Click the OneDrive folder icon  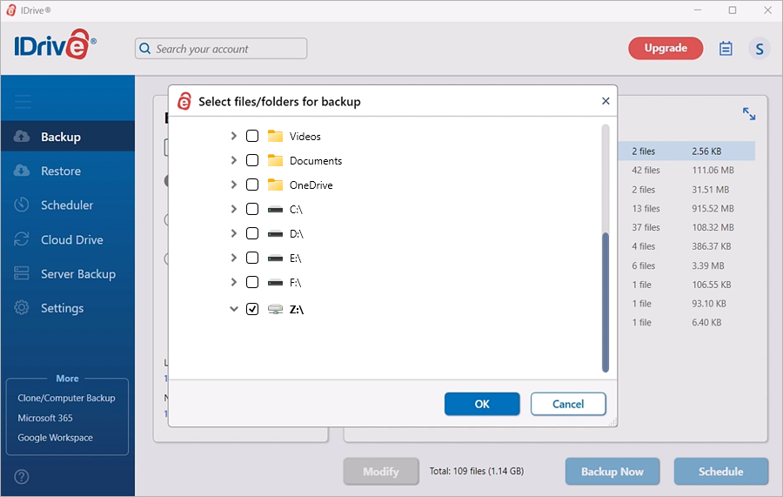tap(275, 185)
